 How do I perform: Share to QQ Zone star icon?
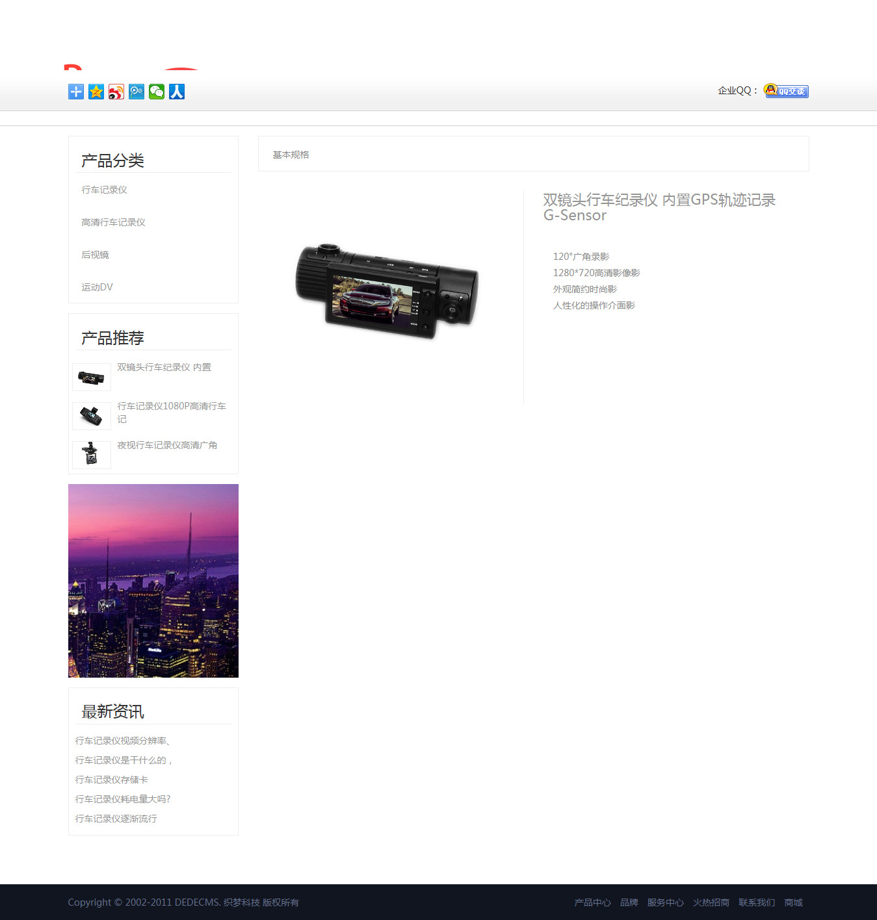coord(96,92)
